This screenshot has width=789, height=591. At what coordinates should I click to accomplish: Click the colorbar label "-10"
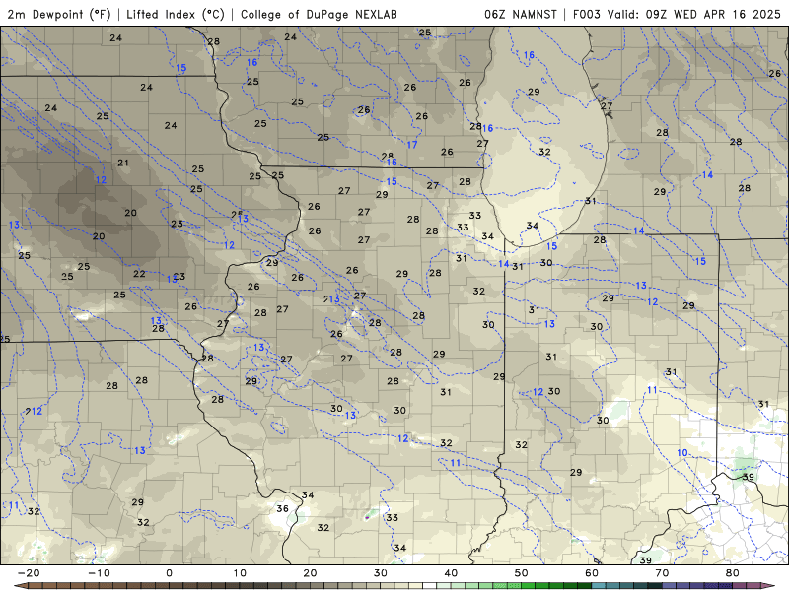click(x=99, y=573)
